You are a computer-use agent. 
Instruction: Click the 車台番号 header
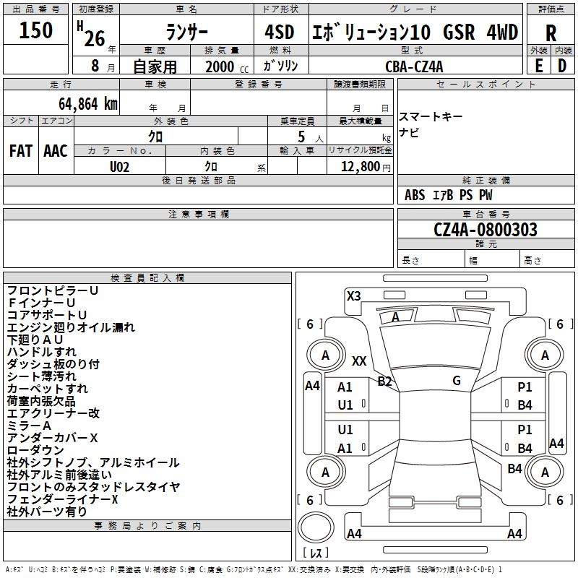(486, 214)
